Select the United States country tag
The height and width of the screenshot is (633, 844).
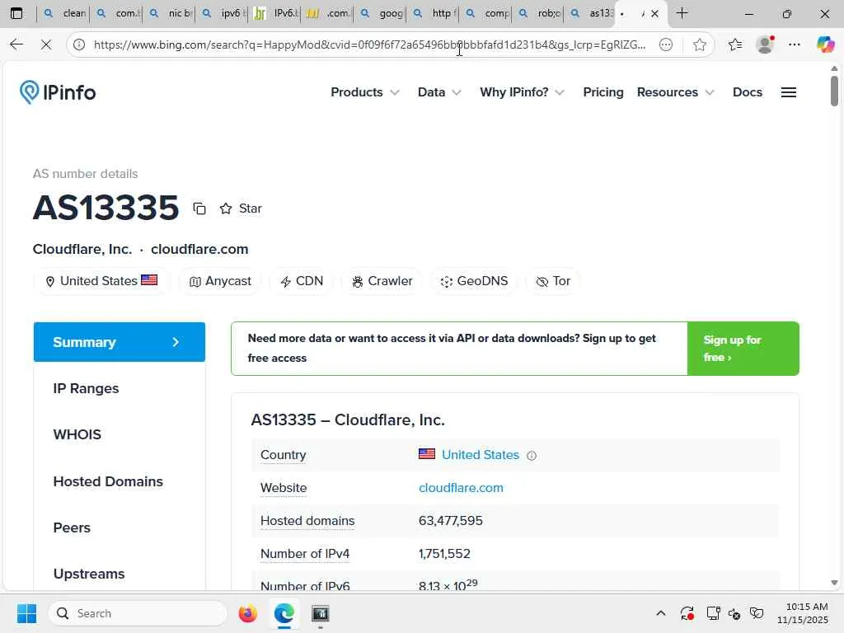click(x=101, y=281)
